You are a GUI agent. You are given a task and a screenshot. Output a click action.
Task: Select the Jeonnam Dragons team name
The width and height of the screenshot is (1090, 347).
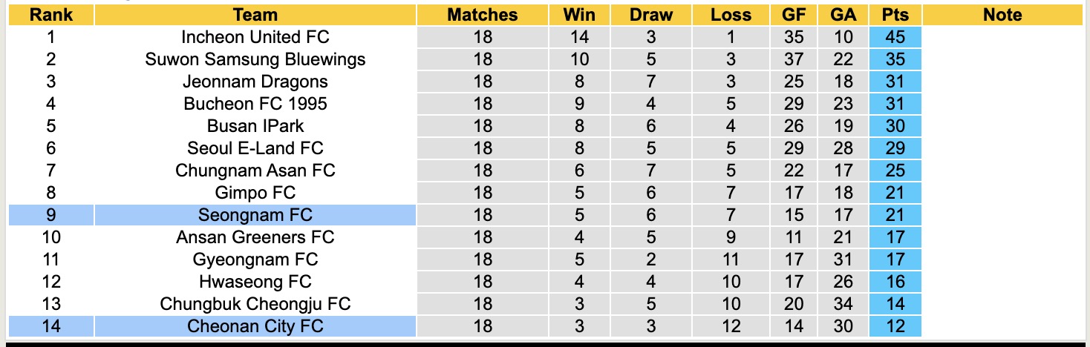[x=255, y=82]
